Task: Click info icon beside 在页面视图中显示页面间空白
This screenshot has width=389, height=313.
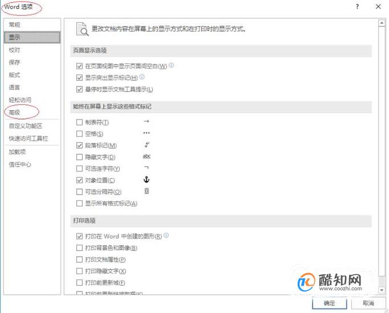Action: (171, 65)
